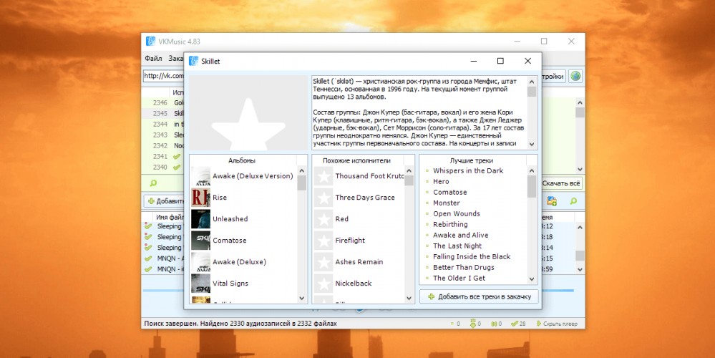The image size is (715, 358).
Task: Click the Skillet artist placeholder star image
Action: click(248, 112)
